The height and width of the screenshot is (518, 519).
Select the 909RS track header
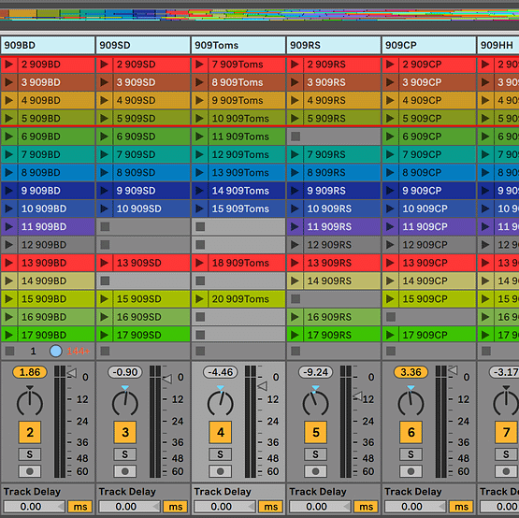point(334,45)
